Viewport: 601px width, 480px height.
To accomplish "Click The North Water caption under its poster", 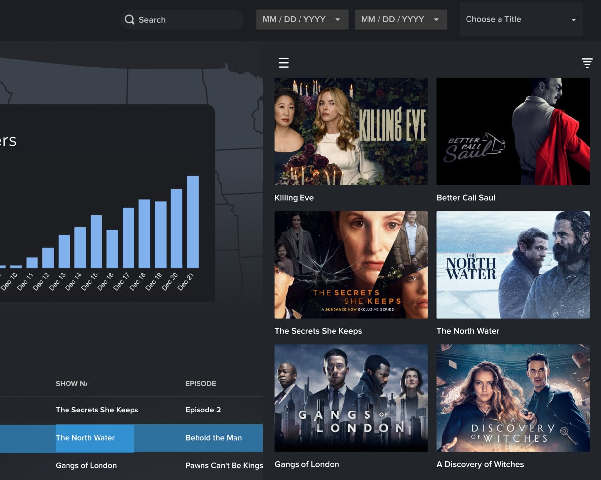I will pos(468,331).
